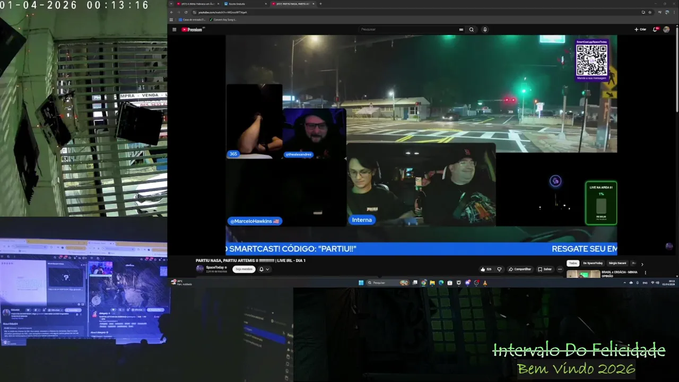Screen dimensions: 679x382
Task: Go to the YouTube Premium home logo
Action: pos(193,30)
